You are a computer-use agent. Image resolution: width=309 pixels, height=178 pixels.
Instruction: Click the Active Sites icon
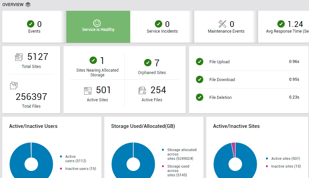tap(88, 91)
